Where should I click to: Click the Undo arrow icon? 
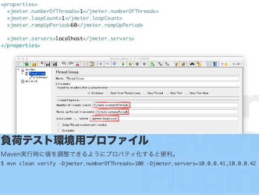(64, 64)
